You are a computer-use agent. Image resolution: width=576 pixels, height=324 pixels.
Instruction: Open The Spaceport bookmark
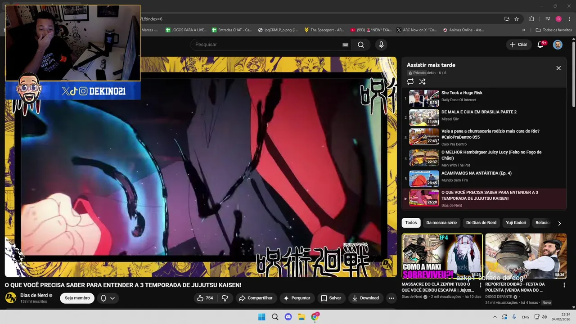click(x=324, y=30)
